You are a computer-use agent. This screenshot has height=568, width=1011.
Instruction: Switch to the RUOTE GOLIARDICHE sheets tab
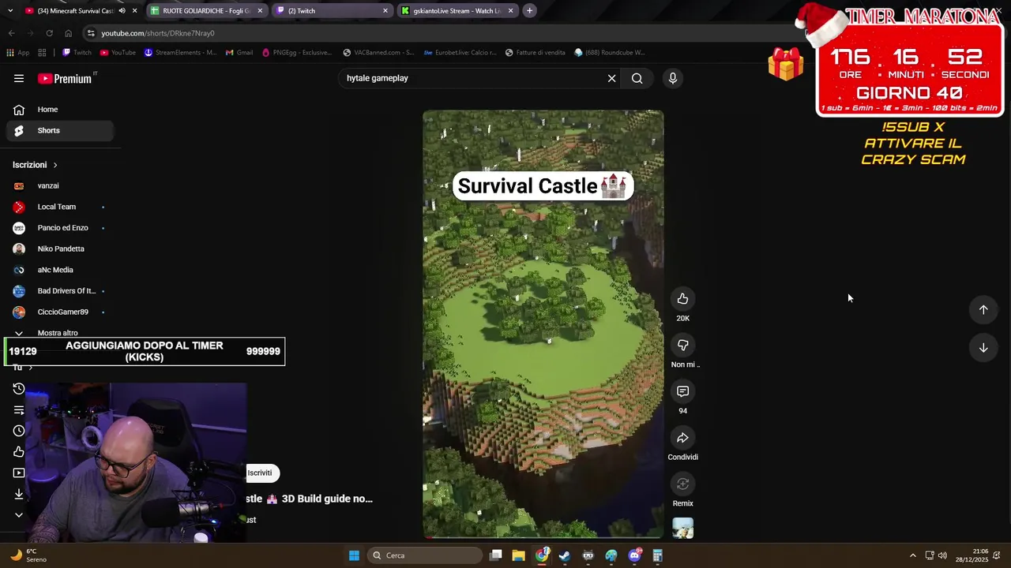coord(205,11)
